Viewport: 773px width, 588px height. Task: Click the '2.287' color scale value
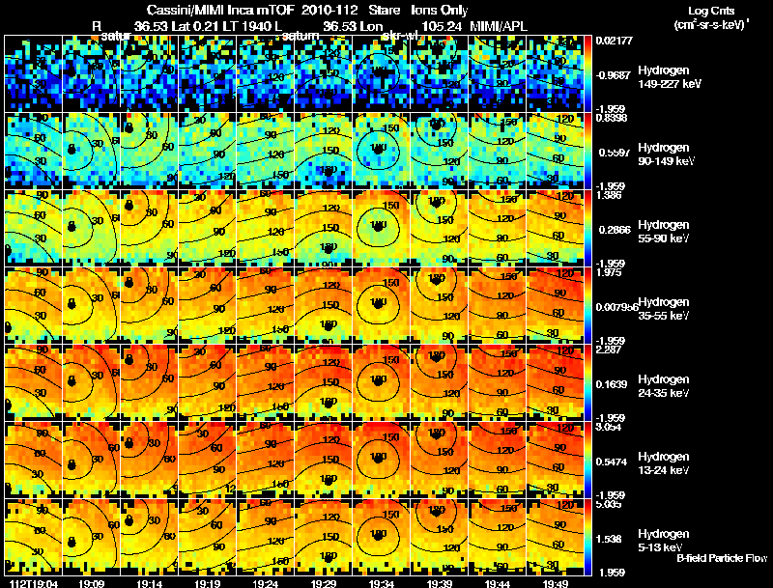[x=609, y=350]
